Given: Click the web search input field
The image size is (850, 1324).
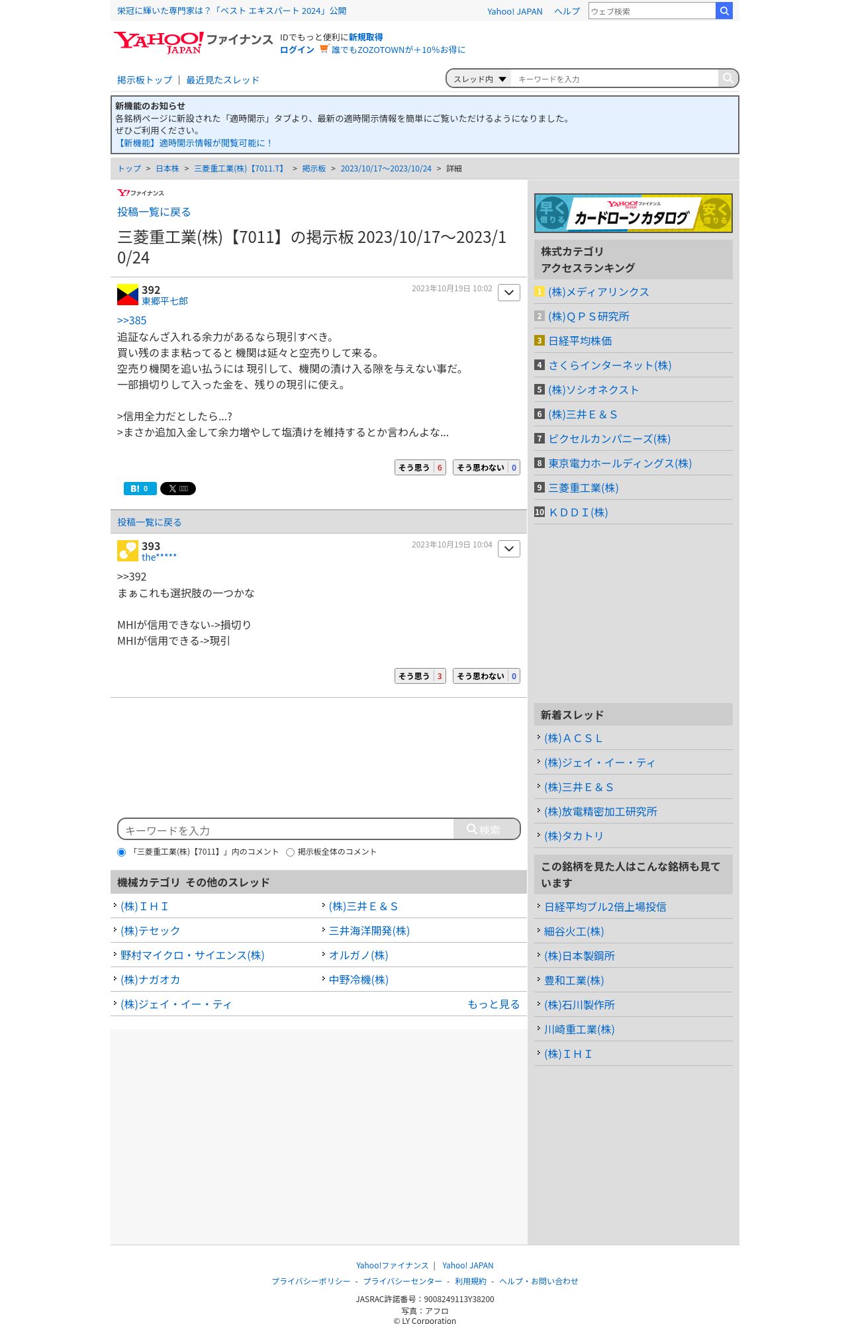Looking at the screenshot, I should [x=651, y=11].
